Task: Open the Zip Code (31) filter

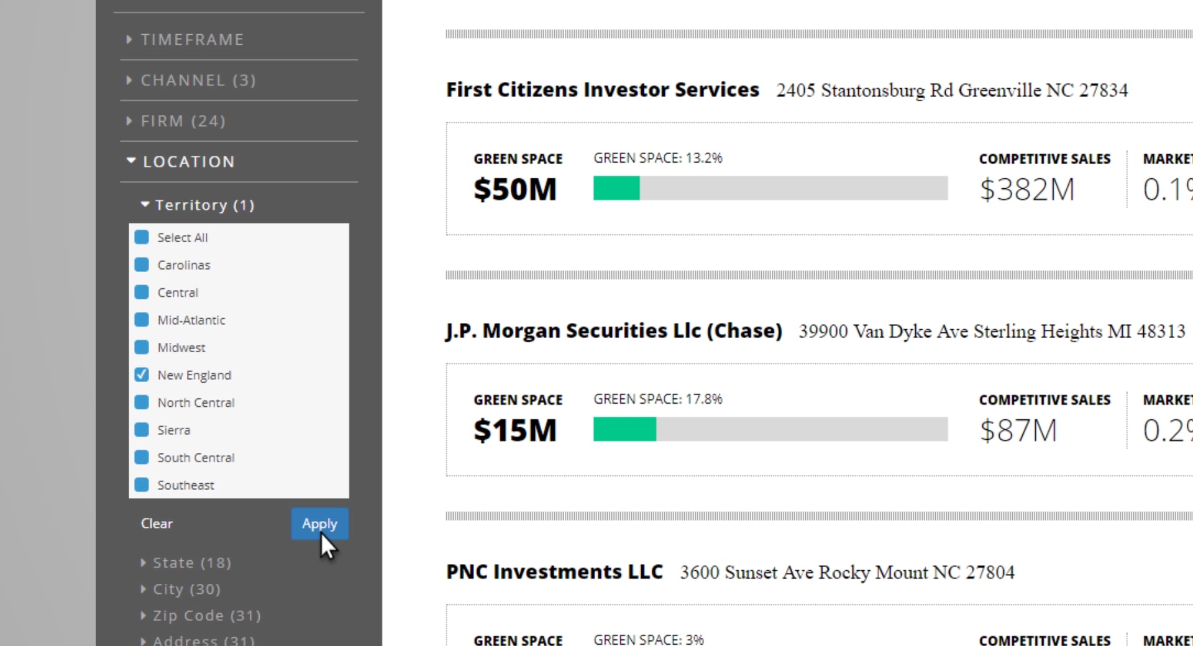Action: pyautogui.click(x=206, y=616)
